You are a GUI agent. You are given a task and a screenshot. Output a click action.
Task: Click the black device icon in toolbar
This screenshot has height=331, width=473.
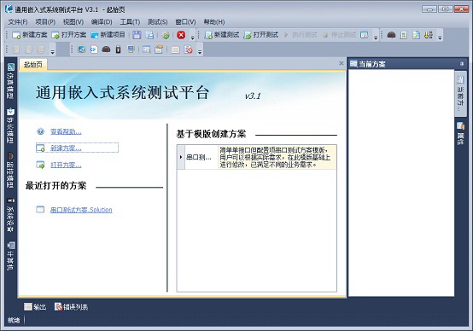pos(118,49)
